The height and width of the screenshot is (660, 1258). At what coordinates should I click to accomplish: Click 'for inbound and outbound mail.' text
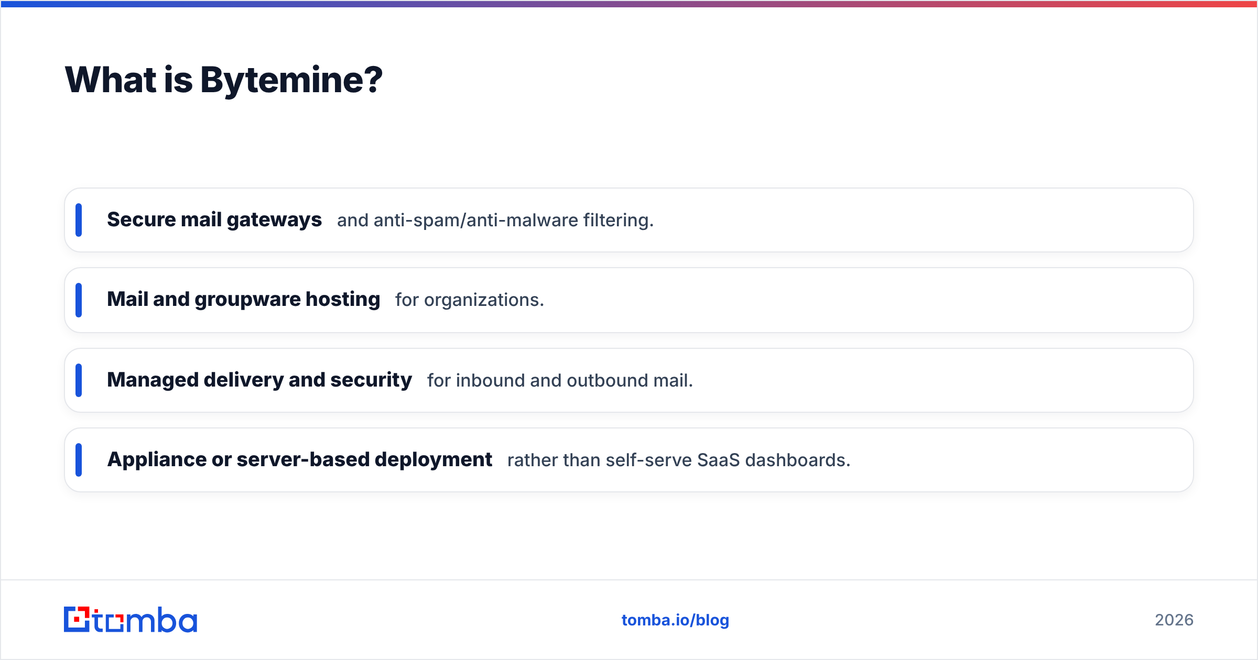[x=560, y=380]
